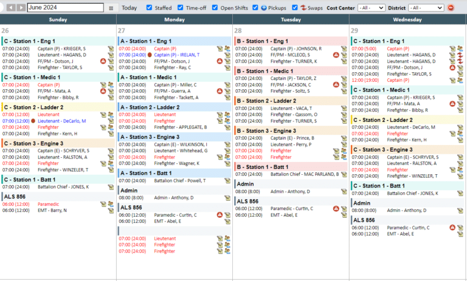Image resolution: width=467 pixels, height=281 pixels.
Task: Expand the District dropdown
Action: (x=426, y=8)
